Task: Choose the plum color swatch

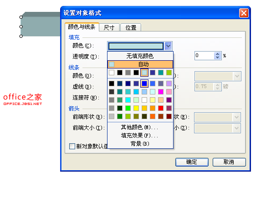Action: pos(169,108)
